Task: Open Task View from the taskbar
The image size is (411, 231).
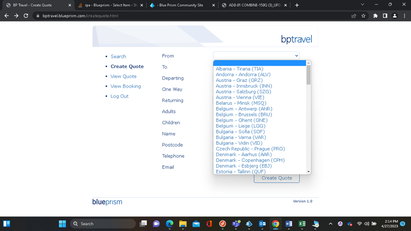Action: [x=143, y=224]
